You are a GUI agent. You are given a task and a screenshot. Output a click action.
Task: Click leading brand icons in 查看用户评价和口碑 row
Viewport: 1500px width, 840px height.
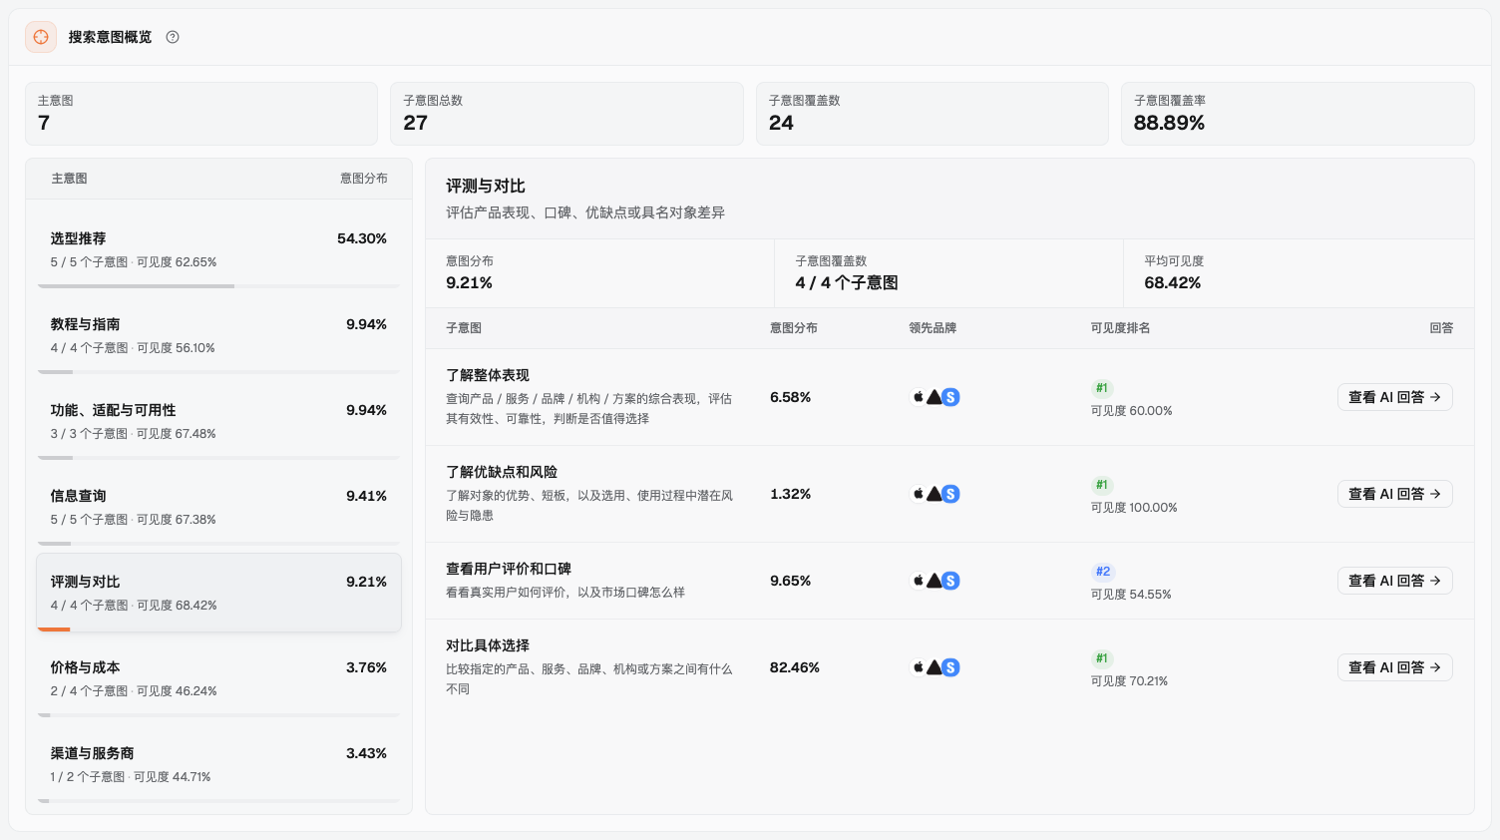936,581
